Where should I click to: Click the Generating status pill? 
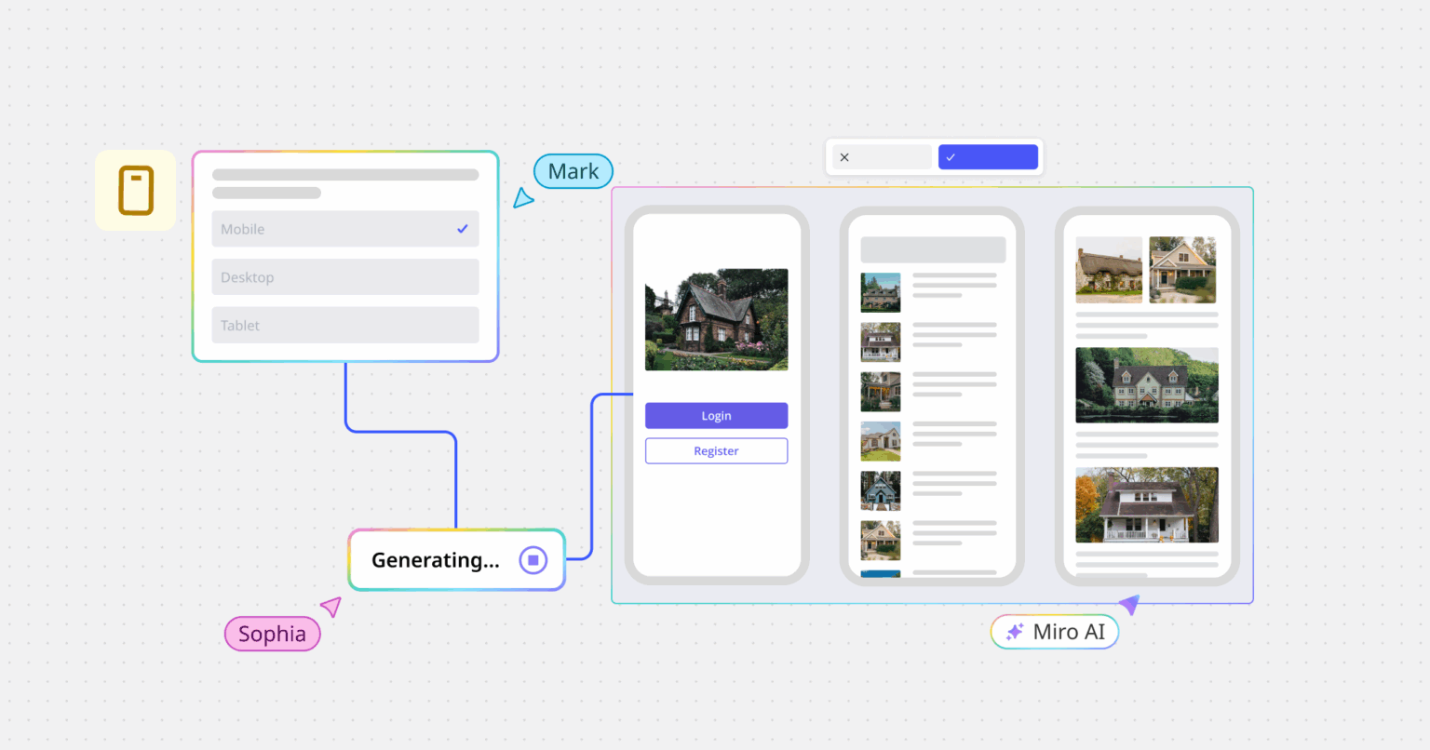pos(436,559)
